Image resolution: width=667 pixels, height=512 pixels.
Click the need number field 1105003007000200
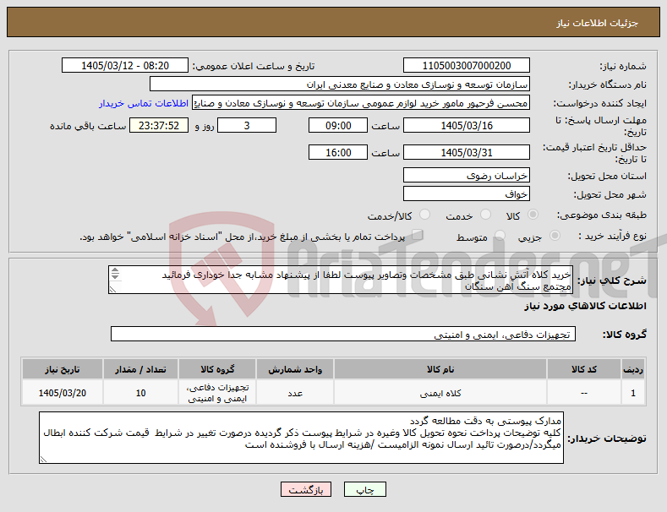pos(466,66)
